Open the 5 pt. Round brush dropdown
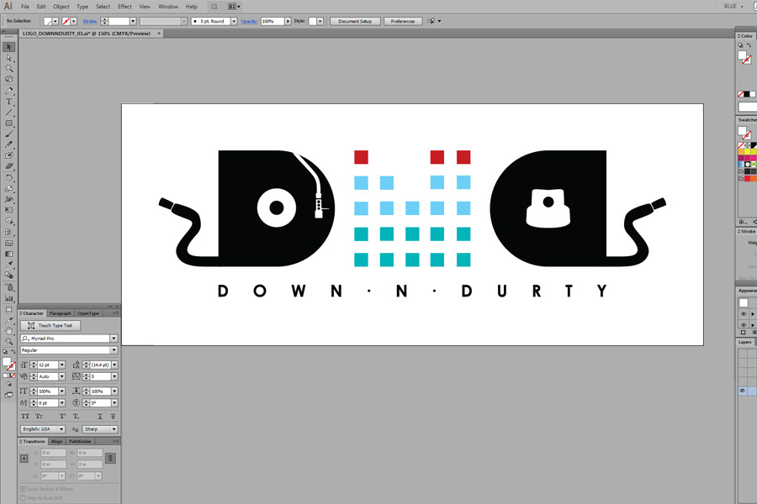 point(234,21)
